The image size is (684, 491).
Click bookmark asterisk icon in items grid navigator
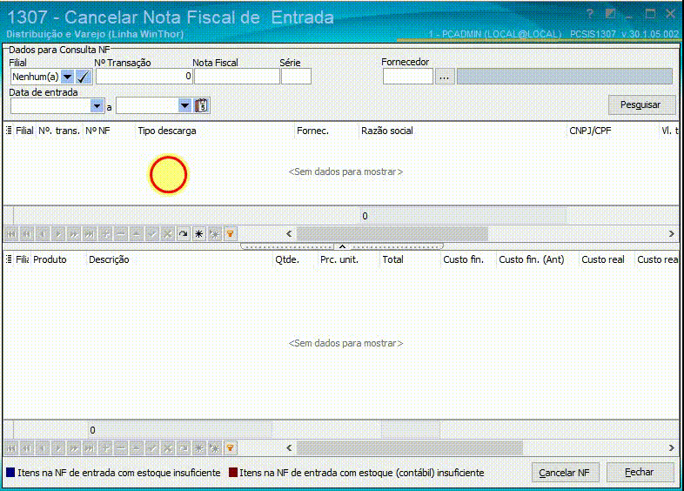tap(199, 448)
